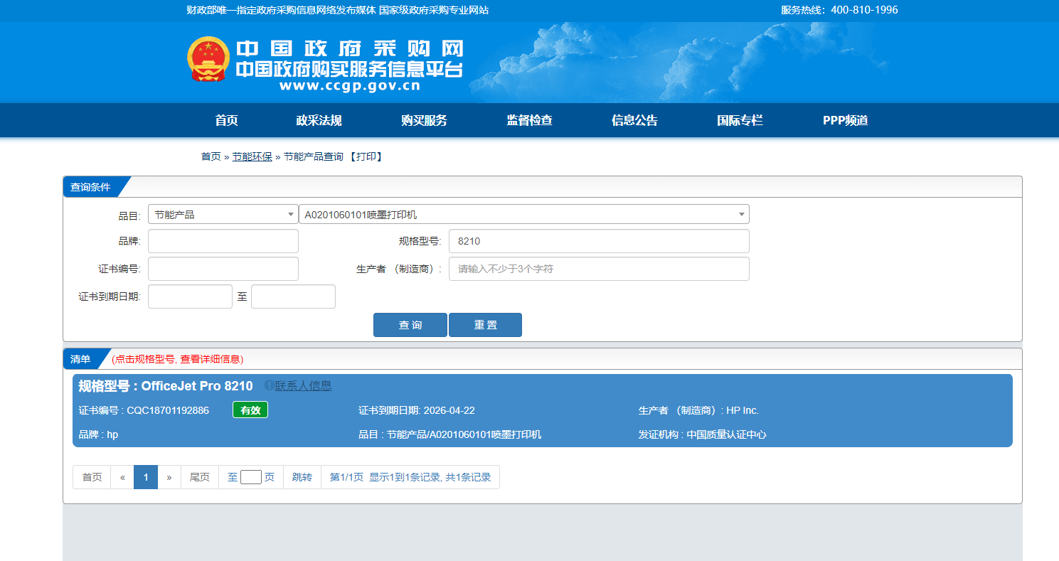Screen dimensions: 1059x561
Task: Open the 监督检查 navigation item
Action: [529, 120]
